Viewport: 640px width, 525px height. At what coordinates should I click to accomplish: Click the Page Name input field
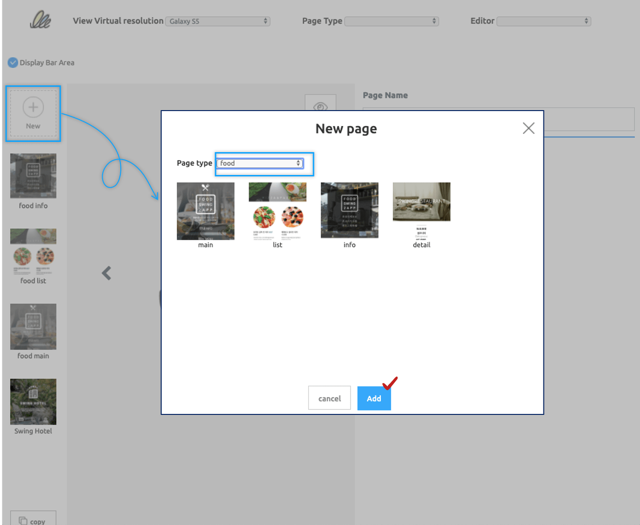pyautogui.click(x=588, y=119)
